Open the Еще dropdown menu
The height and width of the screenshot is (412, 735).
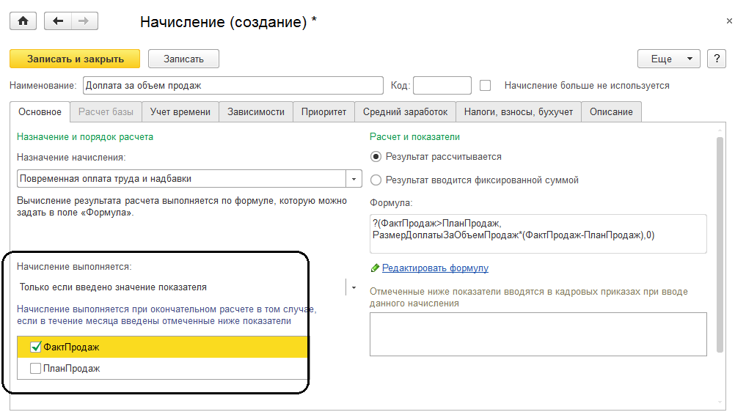click(669, 59)
